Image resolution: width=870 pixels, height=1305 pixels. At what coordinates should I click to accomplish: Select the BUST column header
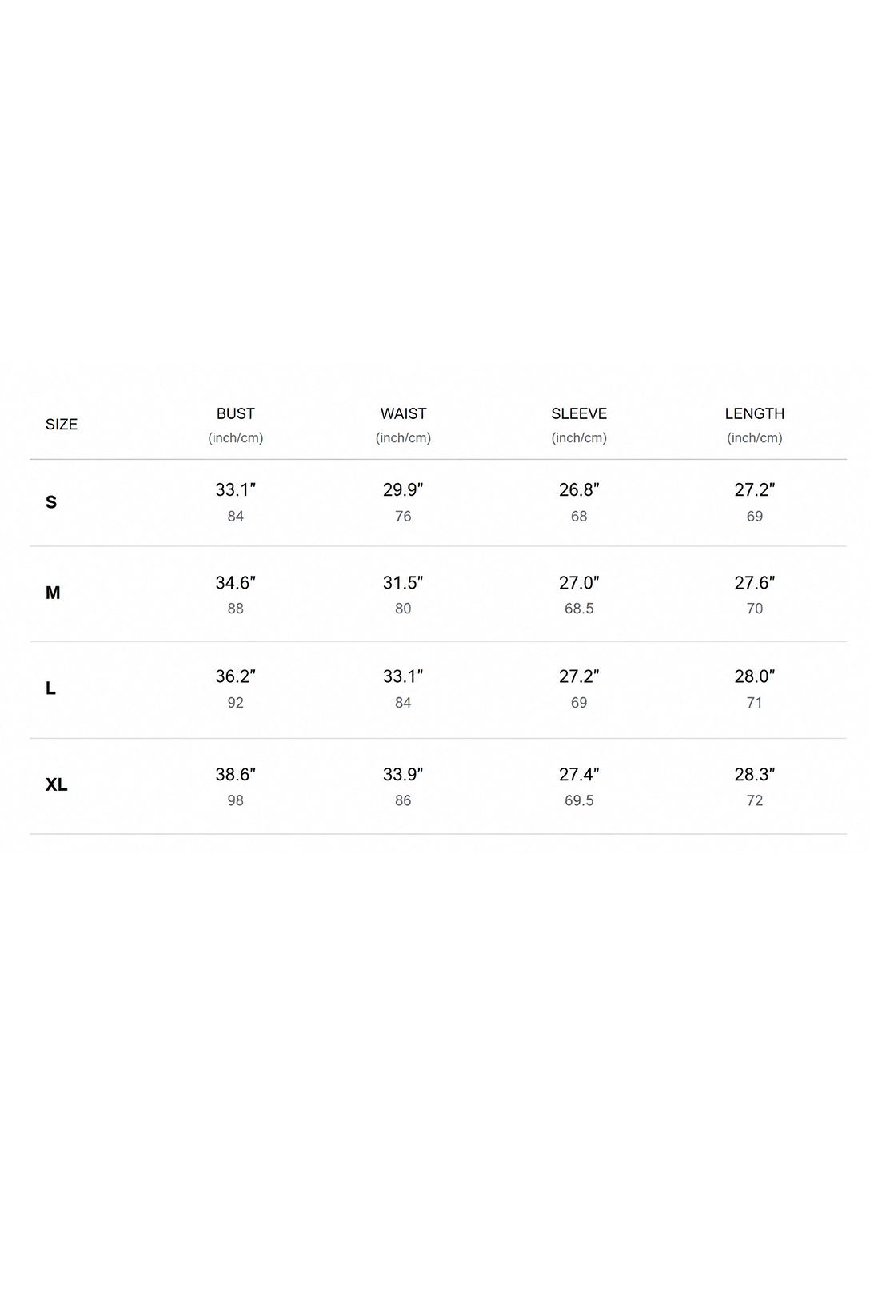tap(236, 414)
